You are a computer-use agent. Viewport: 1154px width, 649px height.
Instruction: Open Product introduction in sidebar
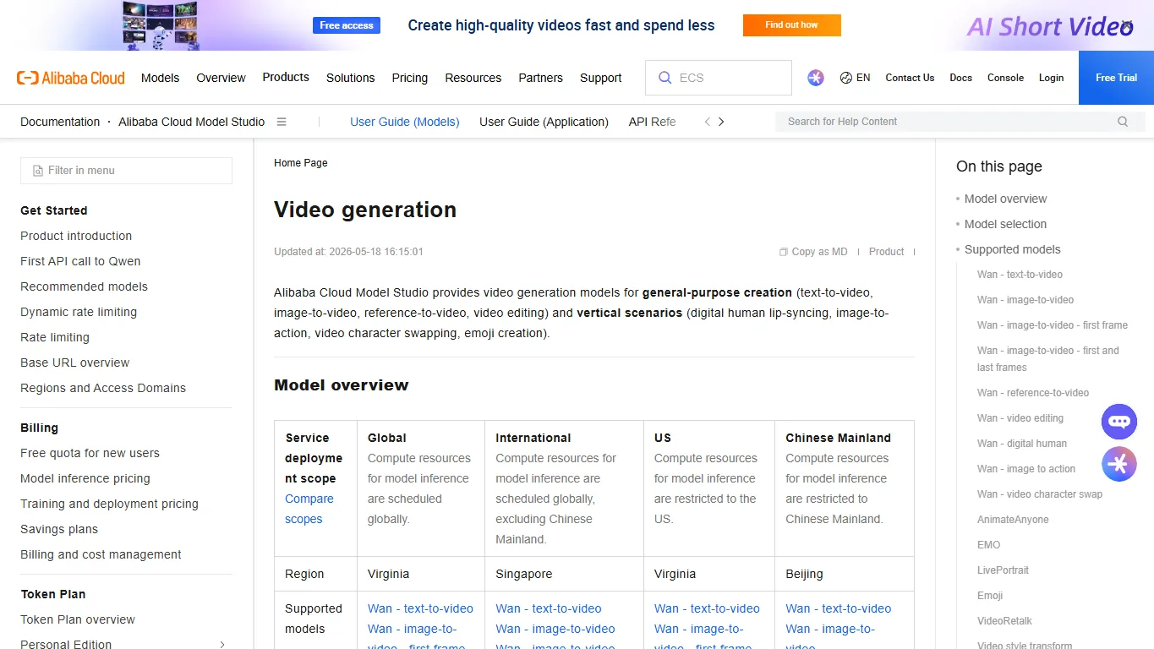(76, 236)
